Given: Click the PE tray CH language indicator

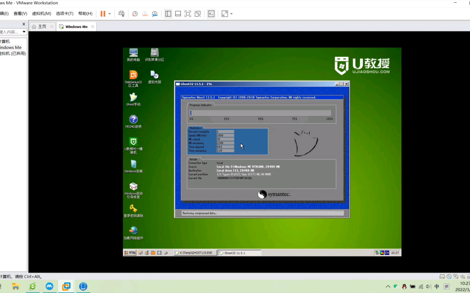Looking at the screenshot, I should (387, 253).
